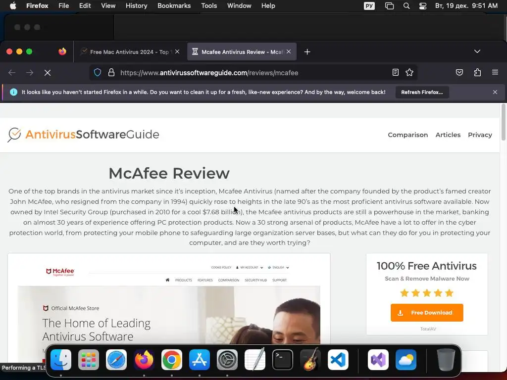
Task: Open site security lock info
Action: pyautogui.click(x=111, y=72)
